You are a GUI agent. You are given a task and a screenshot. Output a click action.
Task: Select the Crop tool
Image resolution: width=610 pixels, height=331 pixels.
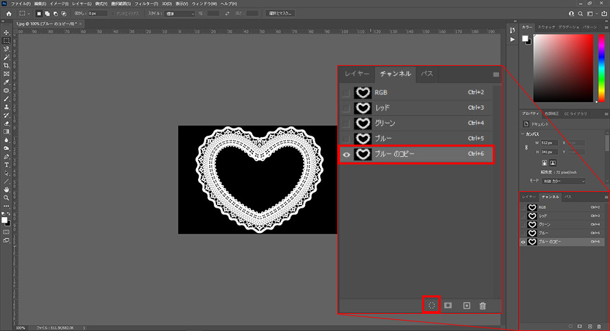click(6, 65)
